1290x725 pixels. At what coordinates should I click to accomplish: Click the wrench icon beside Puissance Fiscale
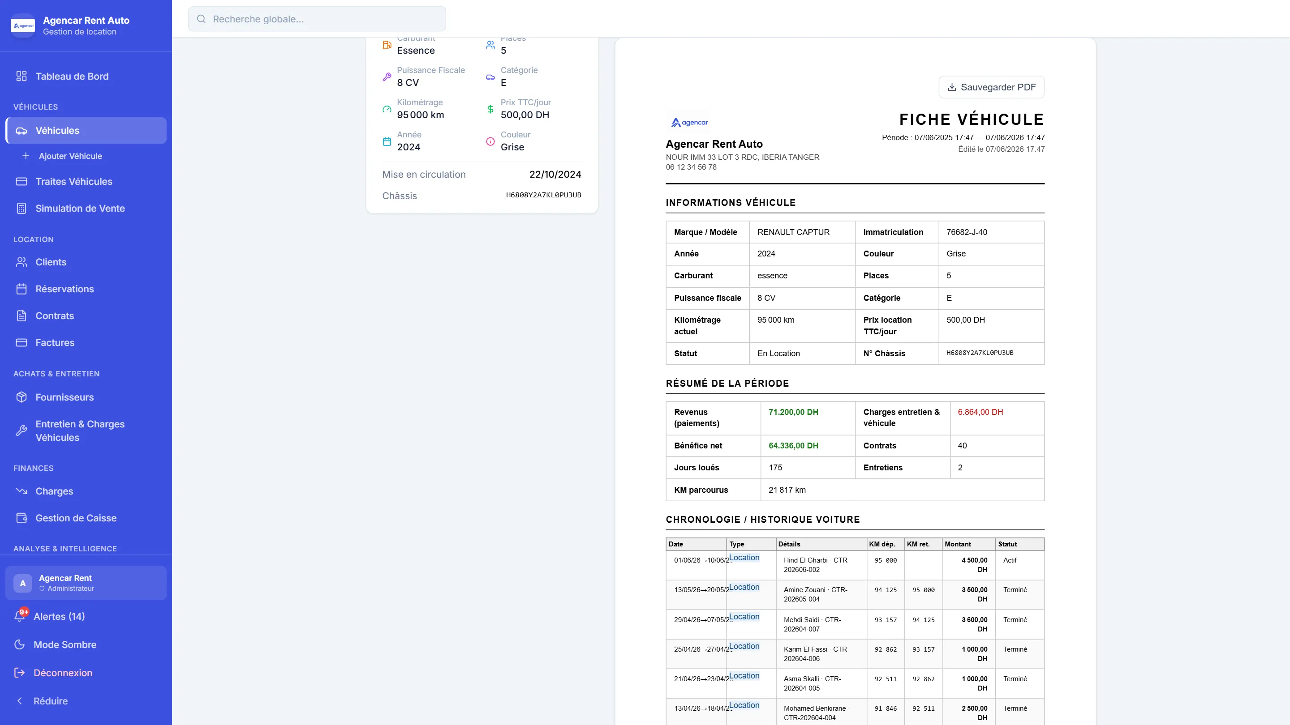coord(387,77)
